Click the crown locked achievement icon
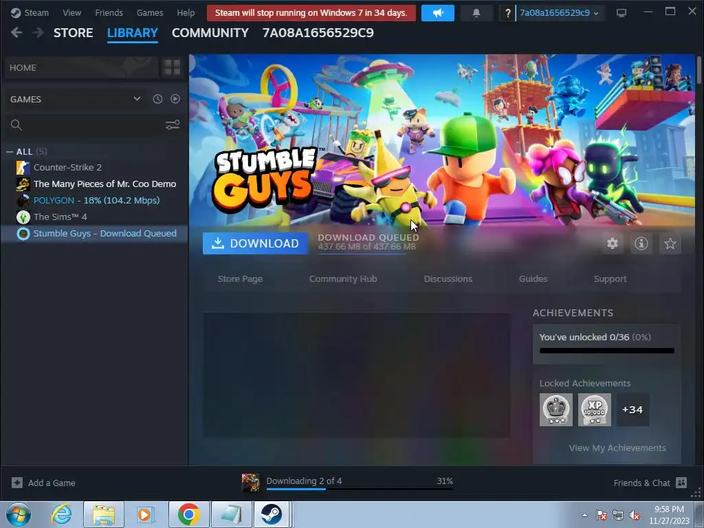 (x=555, y=410)
